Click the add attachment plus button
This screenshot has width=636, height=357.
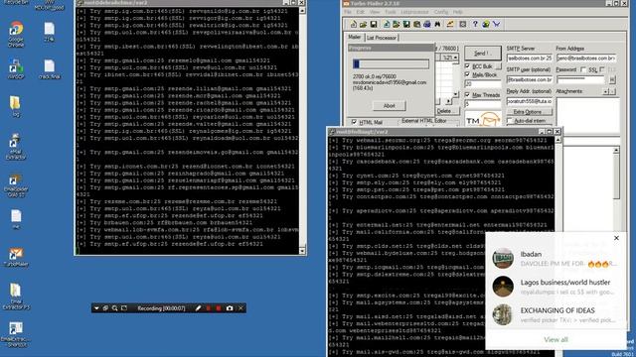click(x=605, y=92)
